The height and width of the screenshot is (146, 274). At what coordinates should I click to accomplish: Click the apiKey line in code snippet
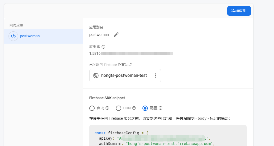point(155,138)
